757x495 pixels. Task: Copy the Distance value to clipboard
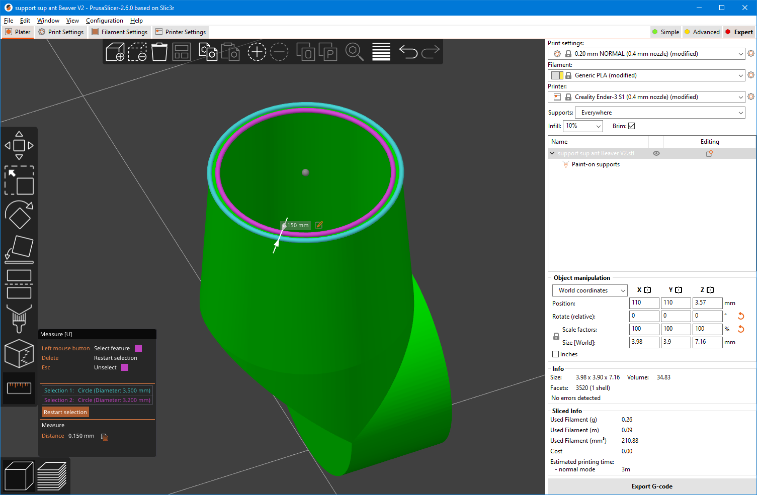tap(105, 437)
